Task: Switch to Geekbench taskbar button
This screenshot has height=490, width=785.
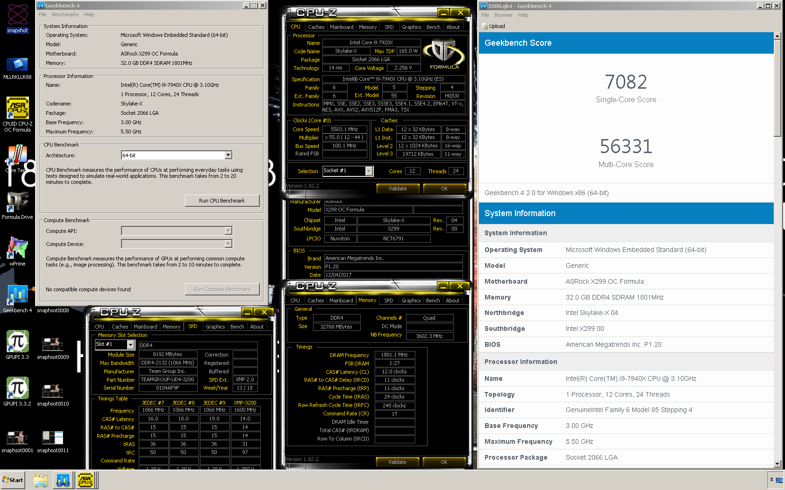Action: [x=63, y=480]
